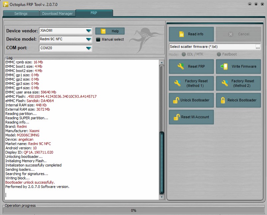Click the Reset Mi Account button label
267x215 pixels.
click(x=195, y=117)
